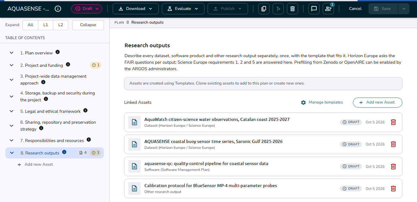
Task: Show info icon for Project-wide data management approach
Action: click(x=43, y=82)
